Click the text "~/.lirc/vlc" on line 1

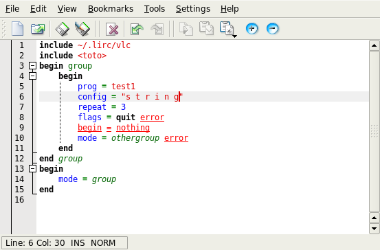(x=104, y=45)
